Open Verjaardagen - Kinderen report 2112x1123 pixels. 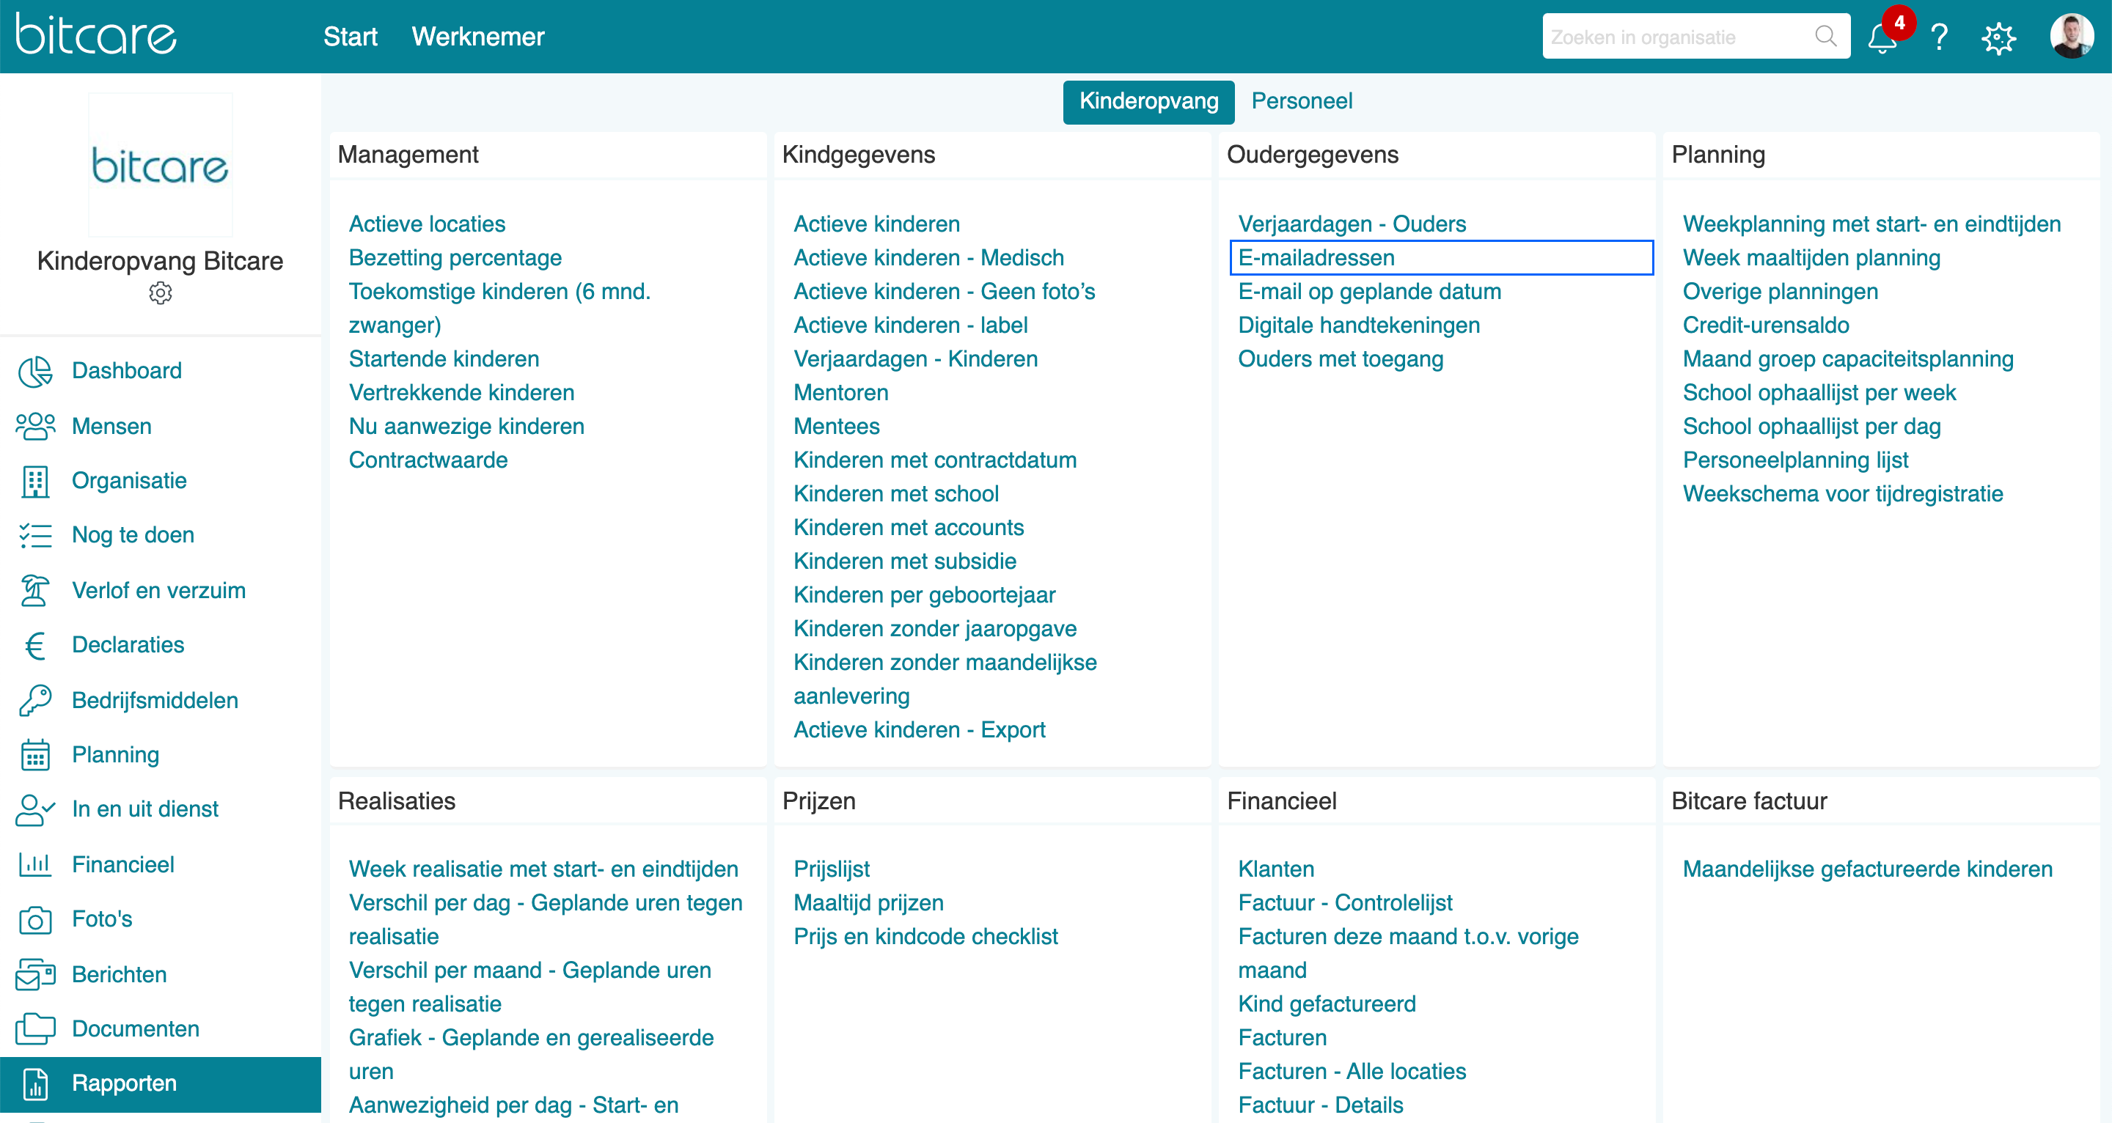[916, 359]
